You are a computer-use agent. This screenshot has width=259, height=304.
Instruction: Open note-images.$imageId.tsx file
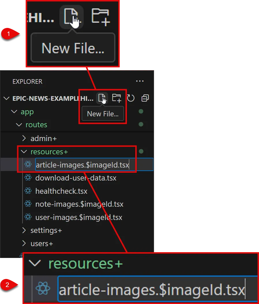tap(79, 204)
